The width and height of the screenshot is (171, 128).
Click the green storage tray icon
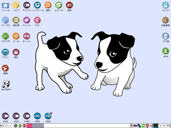pyautogui.click(x=143, y=126)
